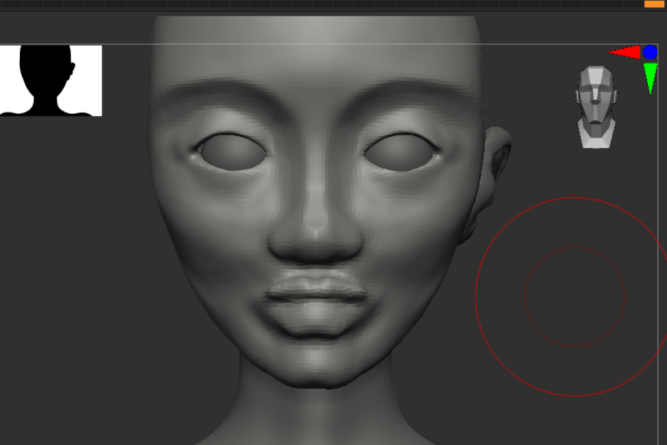Viewport: 667px width, 445px height.
Task: Click the model's left eyeball on screen
Action: [232, 152]
